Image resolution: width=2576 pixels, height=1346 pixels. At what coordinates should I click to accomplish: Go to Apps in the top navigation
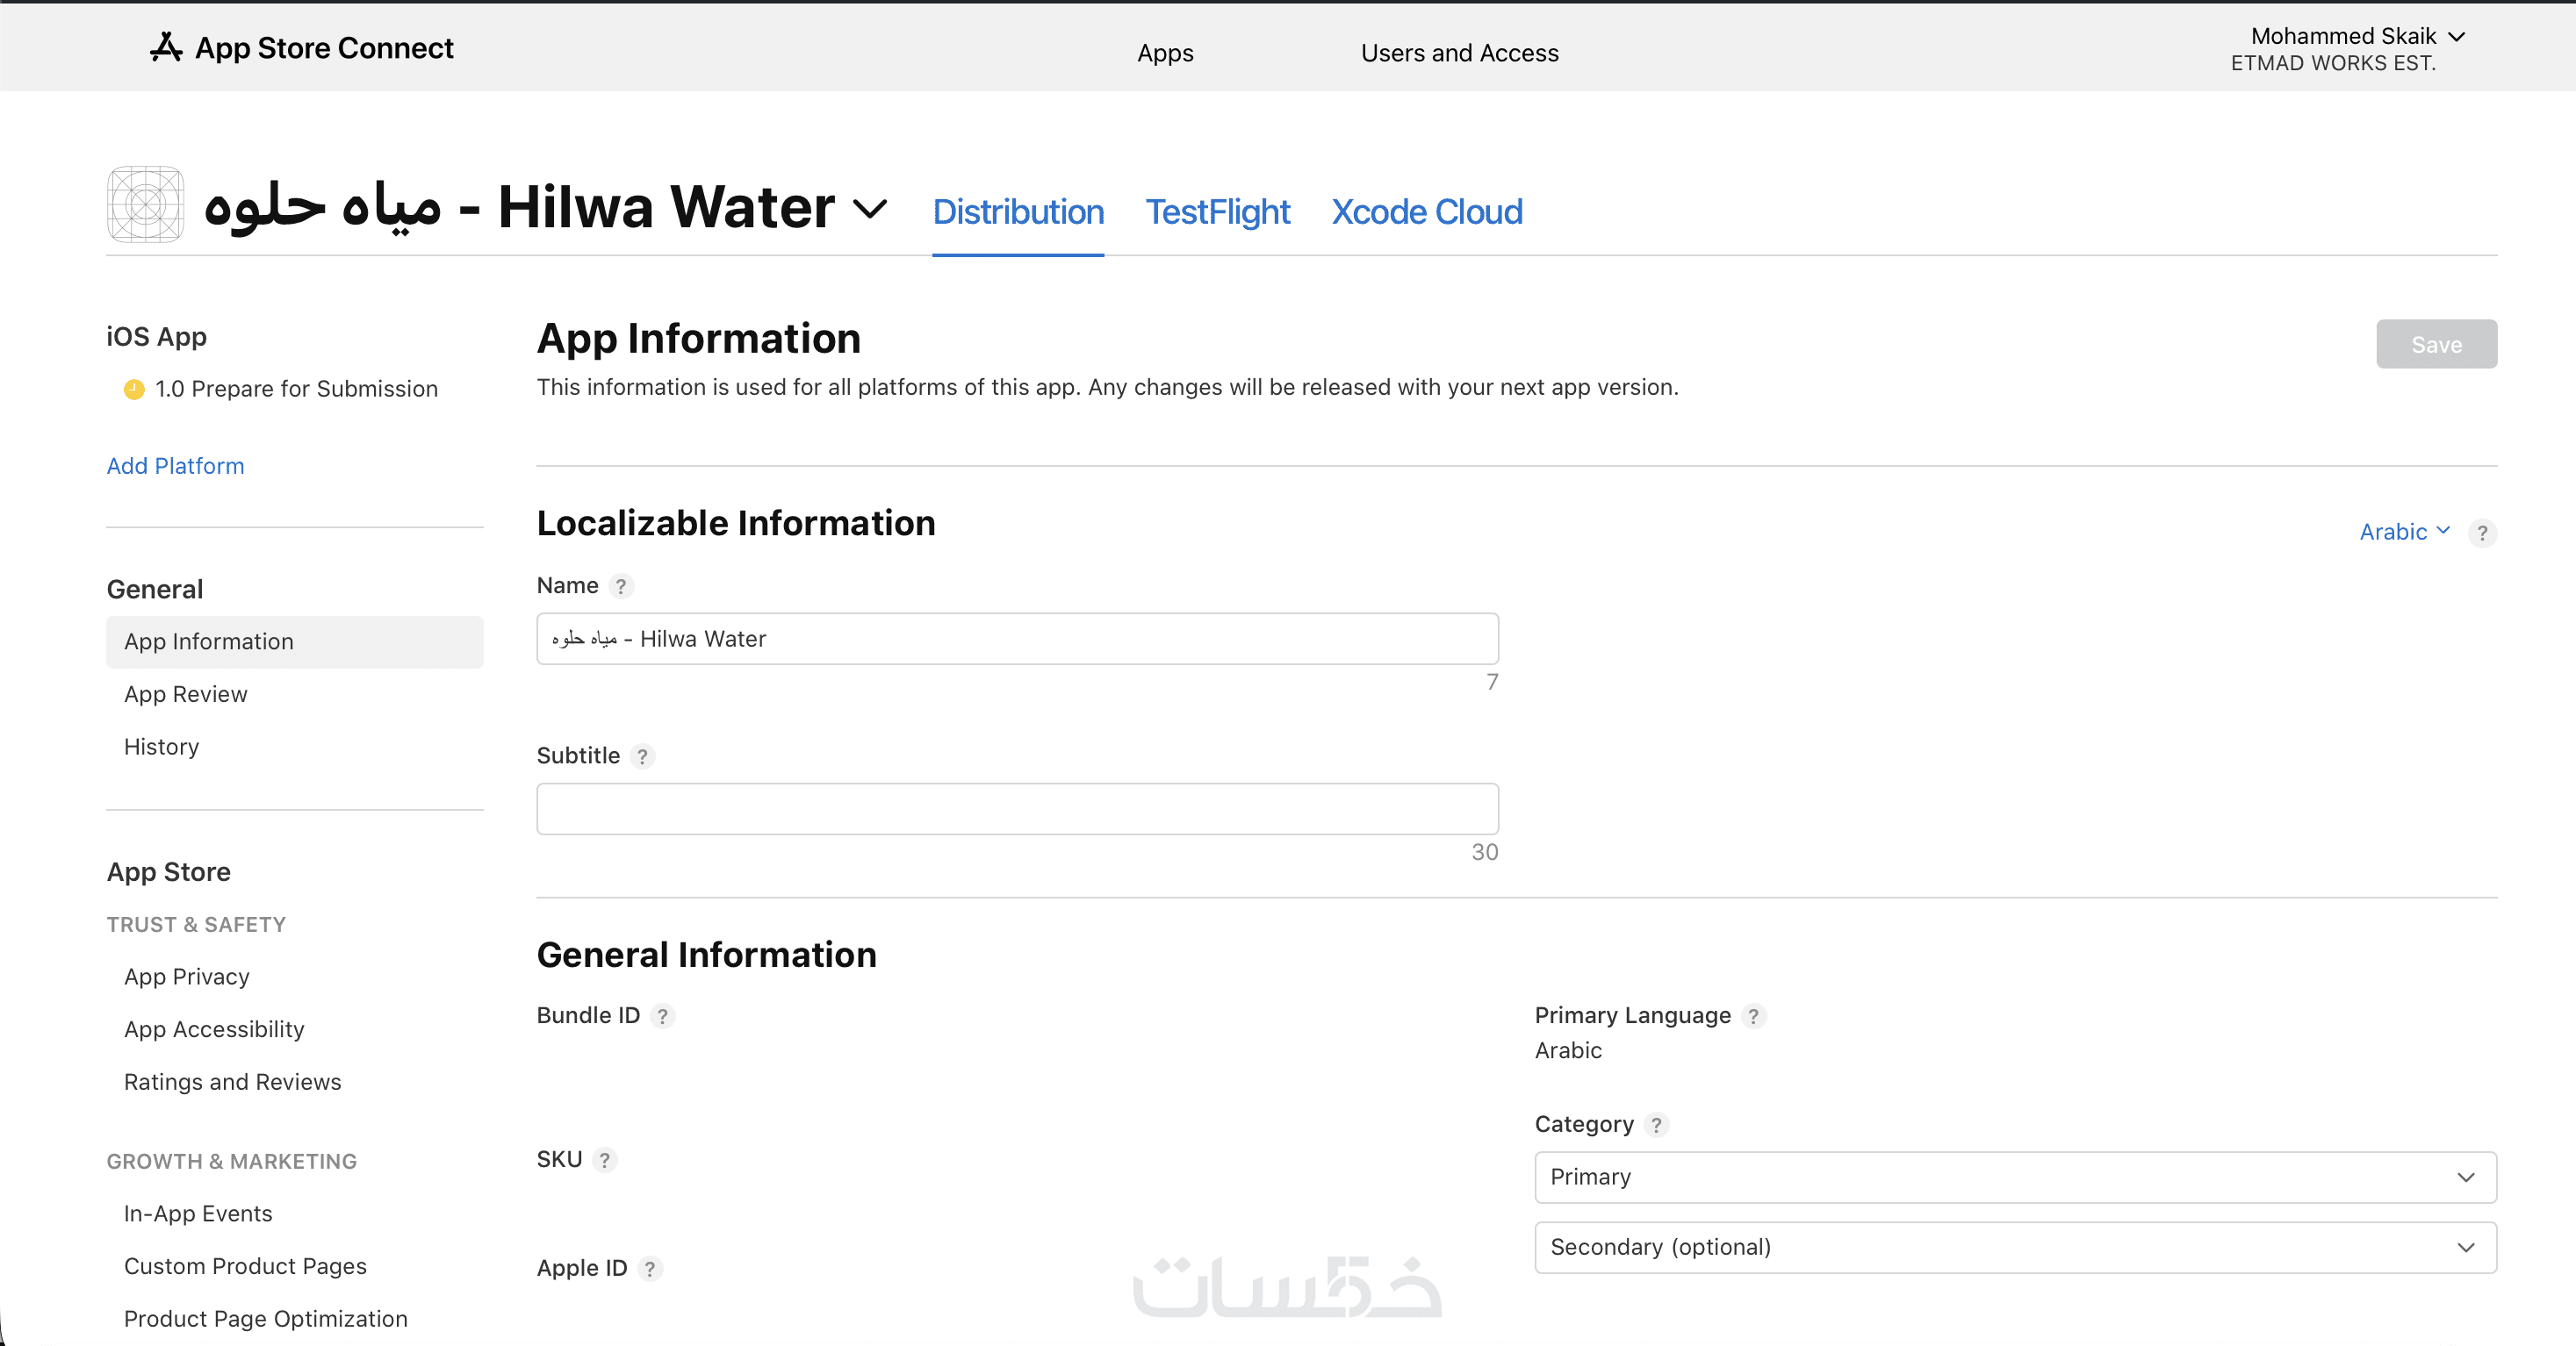click(x=1165, y=53)
